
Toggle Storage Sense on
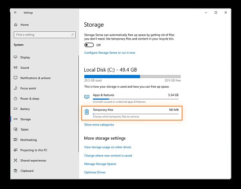tap(89, 45)
